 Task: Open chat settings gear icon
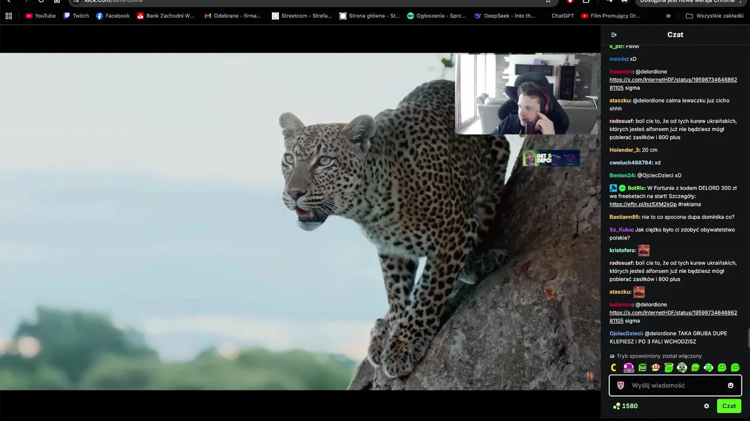coord(707,406)
